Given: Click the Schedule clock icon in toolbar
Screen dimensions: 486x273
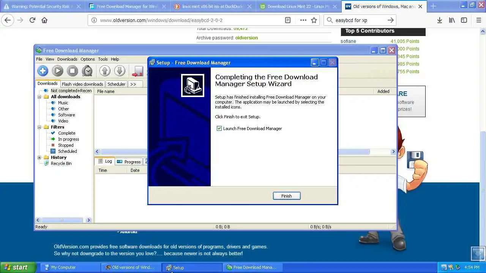Looking at the screenshot, I should tap(87, 71).
